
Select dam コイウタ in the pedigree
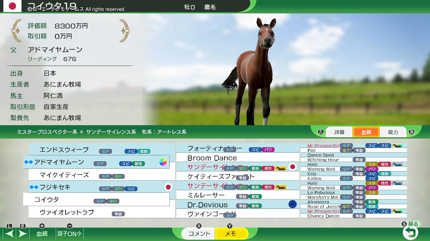[96, 199]
